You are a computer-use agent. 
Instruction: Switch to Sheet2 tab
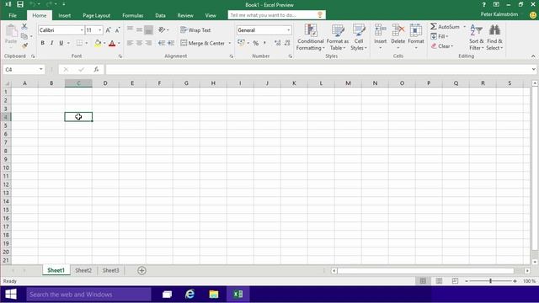(x=83, y=270)
